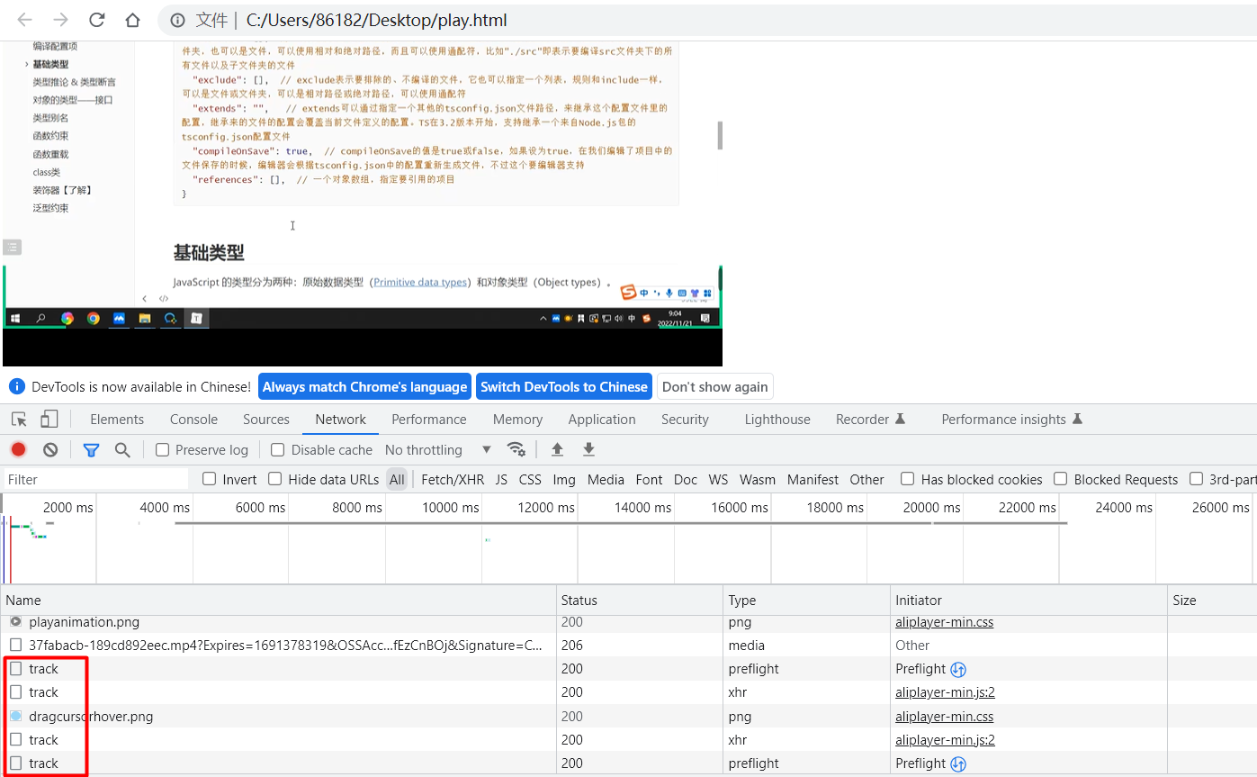Switch to the Elements tab

(117, 419)
